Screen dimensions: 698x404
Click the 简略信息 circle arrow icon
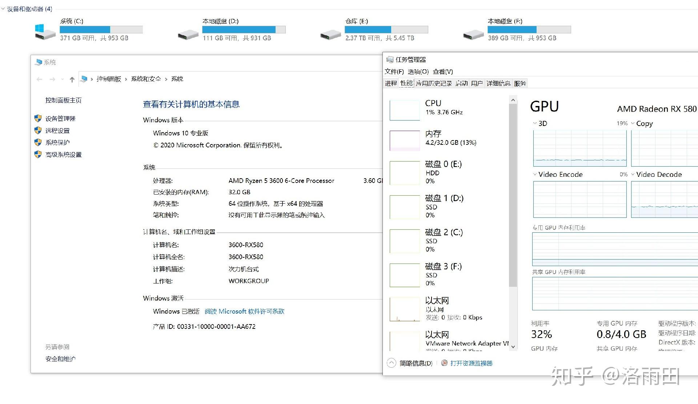tap(392, 363)
